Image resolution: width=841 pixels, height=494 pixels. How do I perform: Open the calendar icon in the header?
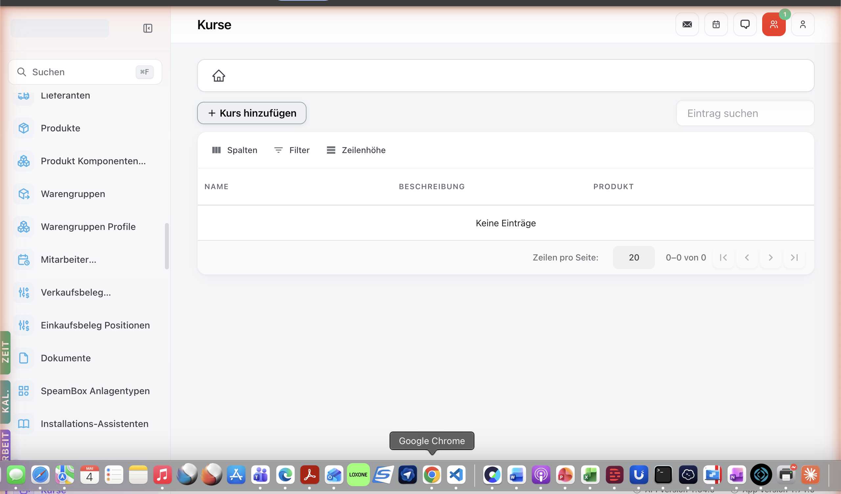click(x=716, y=24)
